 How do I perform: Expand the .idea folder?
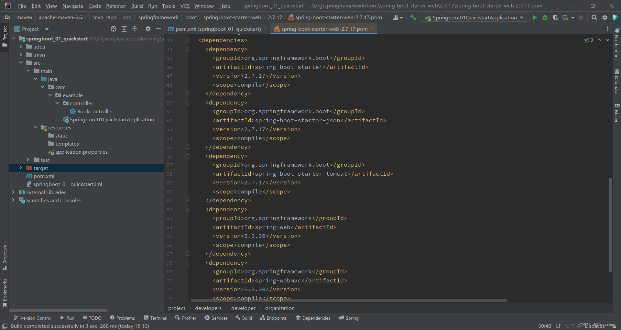(21, 46)
